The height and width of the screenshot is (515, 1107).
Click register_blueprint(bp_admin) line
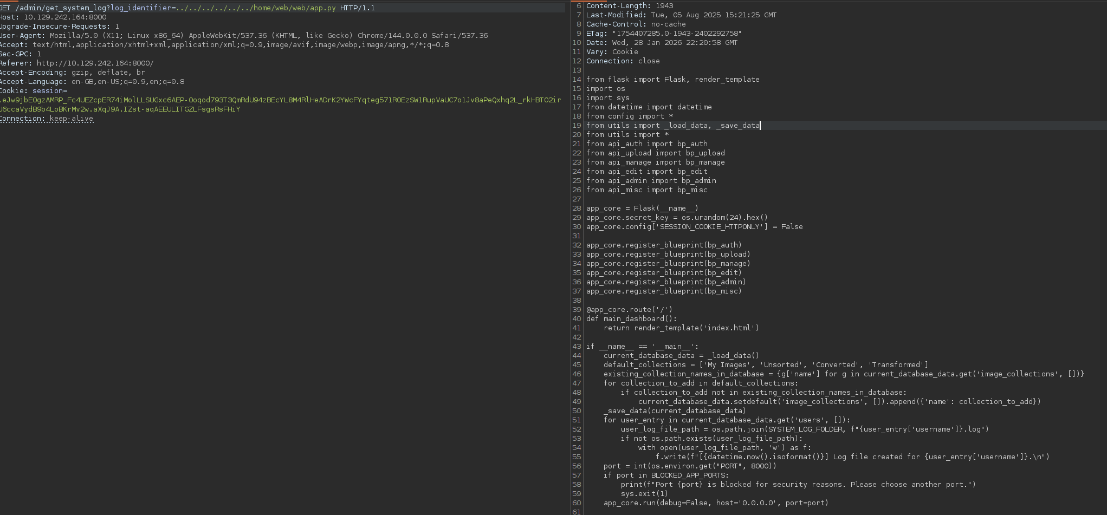[x=666, y=282]
